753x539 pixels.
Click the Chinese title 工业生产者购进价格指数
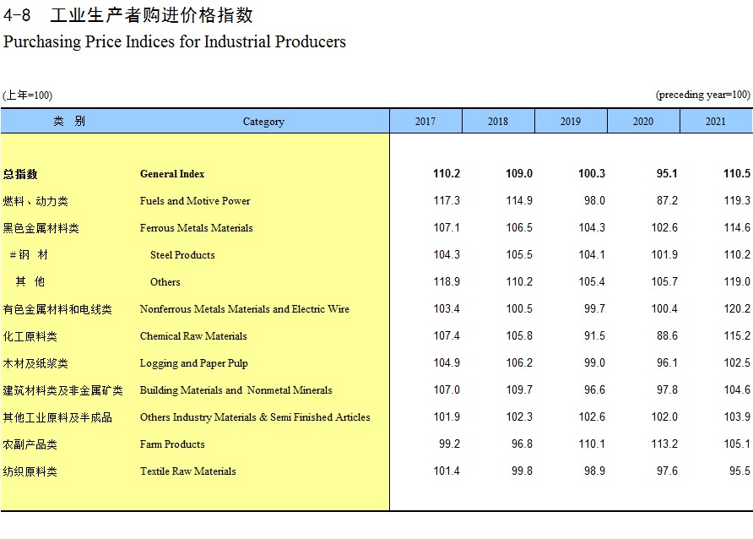click(152, 15)
